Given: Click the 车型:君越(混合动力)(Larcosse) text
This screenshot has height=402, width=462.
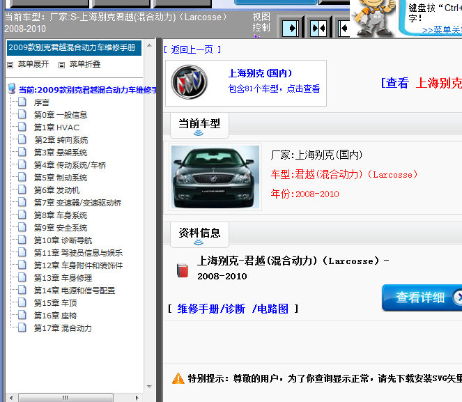Looking at the screenshot, I should [344, 175].
